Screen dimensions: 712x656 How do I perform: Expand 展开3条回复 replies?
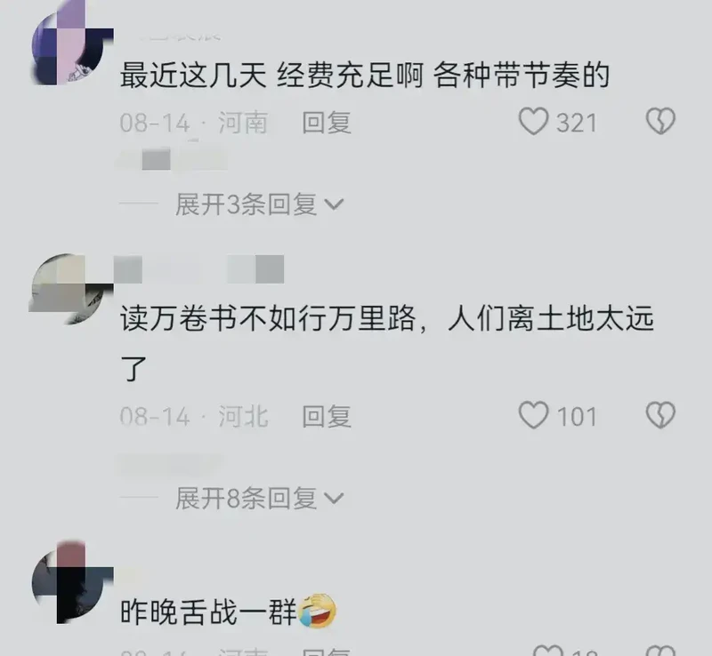[259, 204]
